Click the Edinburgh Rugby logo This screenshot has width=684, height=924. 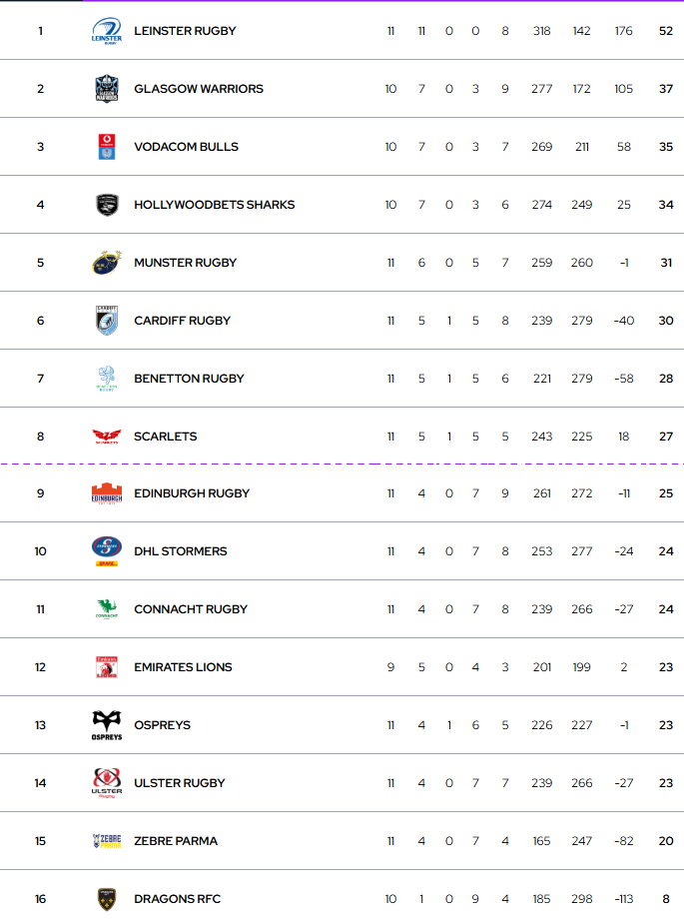click(107, 493)
